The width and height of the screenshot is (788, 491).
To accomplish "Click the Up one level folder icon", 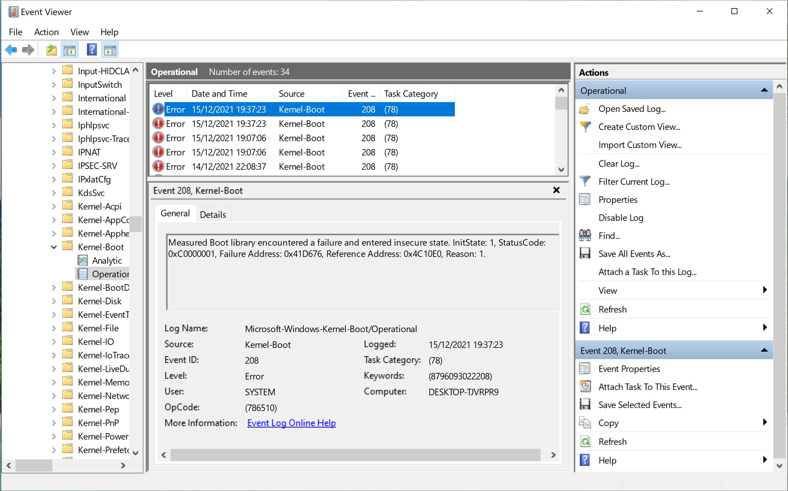I will [x=51, y=50].
